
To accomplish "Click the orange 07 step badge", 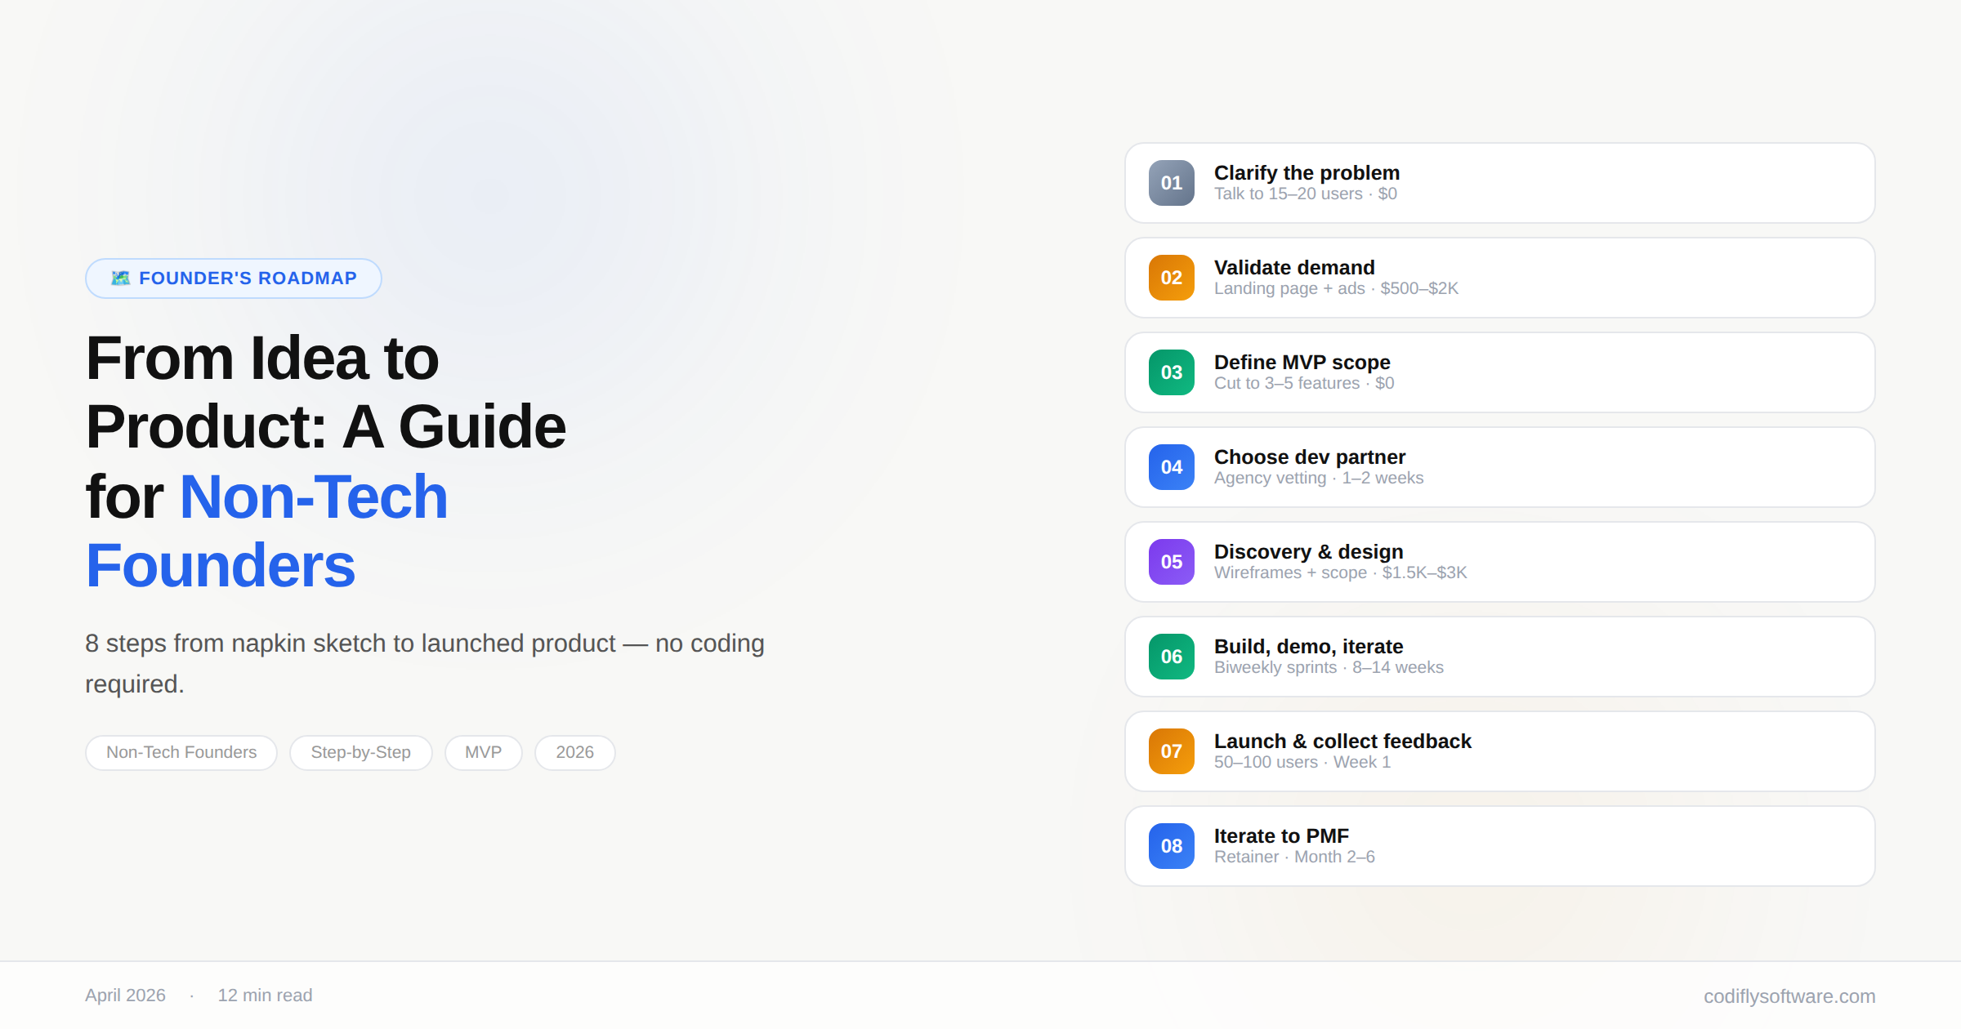I will click(1171, 751).
